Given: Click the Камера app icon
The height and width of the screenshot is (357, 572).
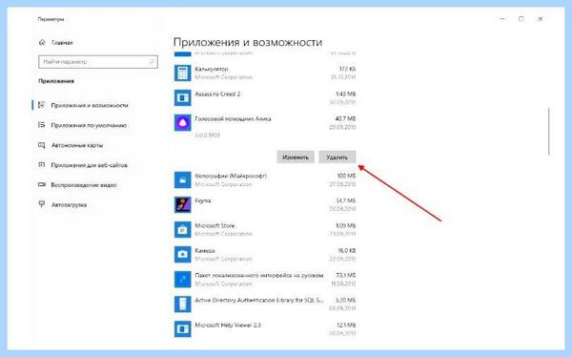Looking at the screenshot, I should click(x=182, y=254).
